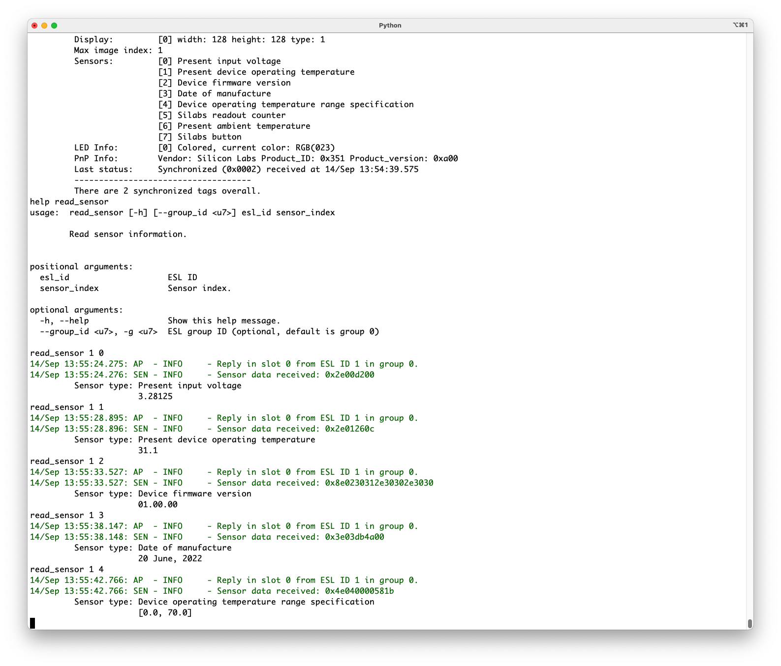Click the 'help read_sensor' command line
This screenshot has height=666, width=781.
click(69, 202)
